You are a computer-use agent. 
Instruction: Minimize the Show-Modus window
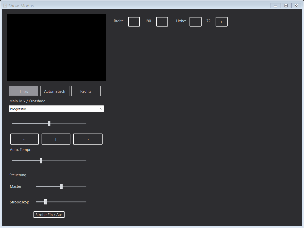point(275,6)
